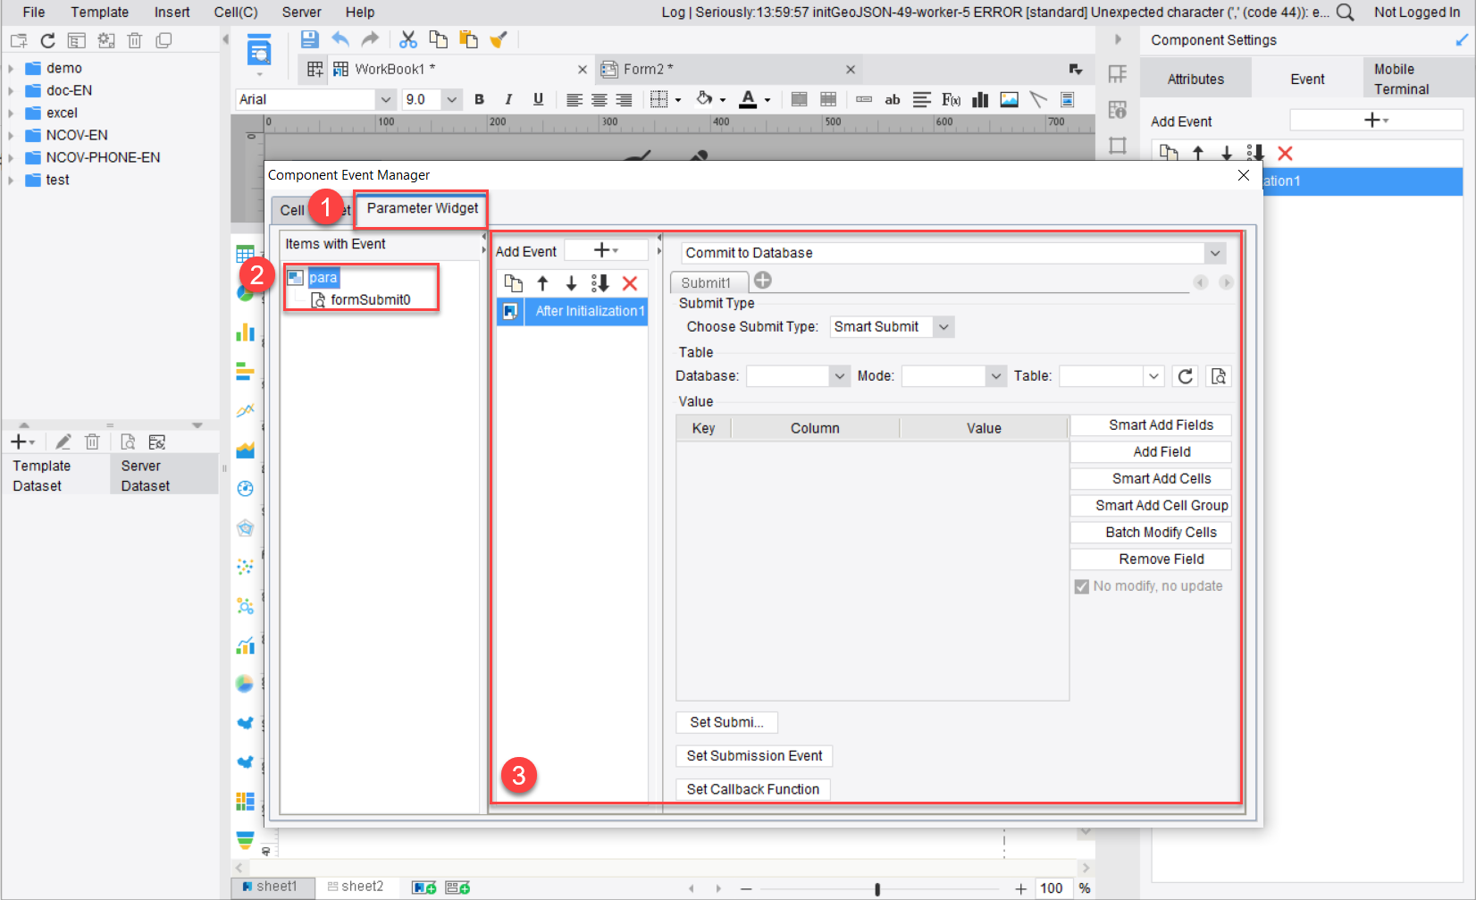Image resolution: width=1476 pixels, height=900 pixels.
Task: Open the font color picker
Action: point(754,99)
